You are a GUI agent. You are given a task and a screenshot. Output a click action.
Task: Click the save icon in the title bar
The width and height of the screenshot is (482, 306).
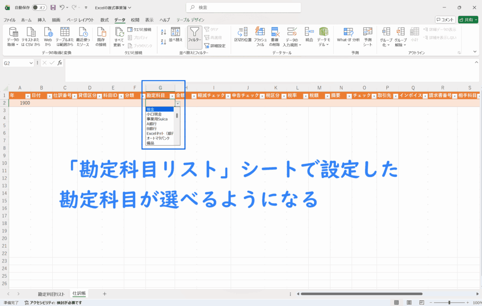coord(53,8)
